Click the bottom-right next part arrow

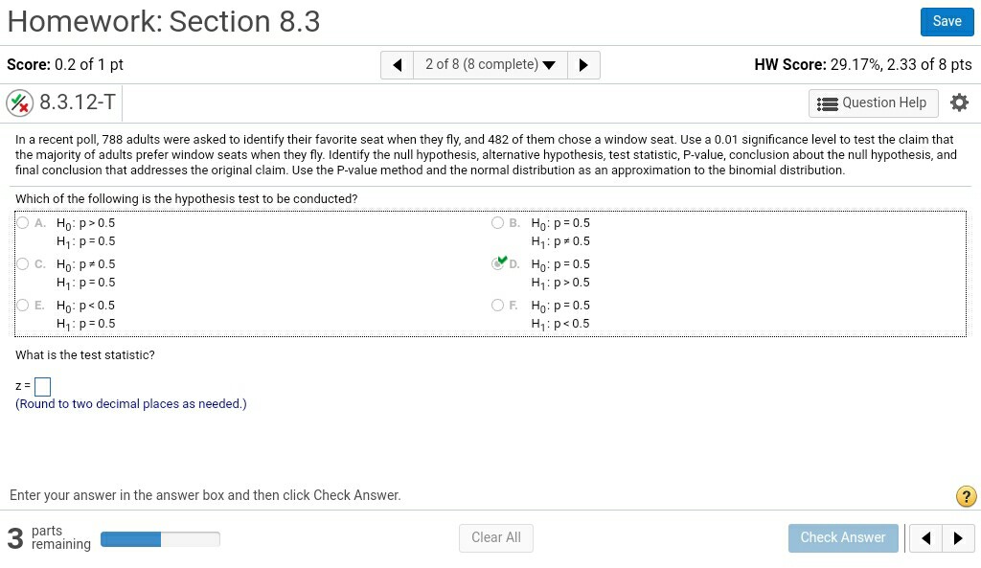[959, 538]
